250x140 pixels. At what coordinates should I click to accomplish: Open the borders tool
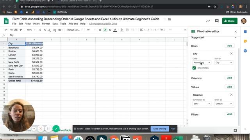[x=127, y=30]
